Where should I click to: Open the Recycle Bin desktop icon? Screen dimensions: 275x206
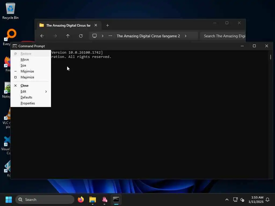10,11
